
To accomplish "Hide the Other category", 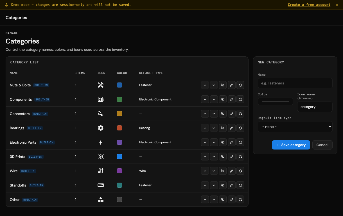I will (223, 199).
